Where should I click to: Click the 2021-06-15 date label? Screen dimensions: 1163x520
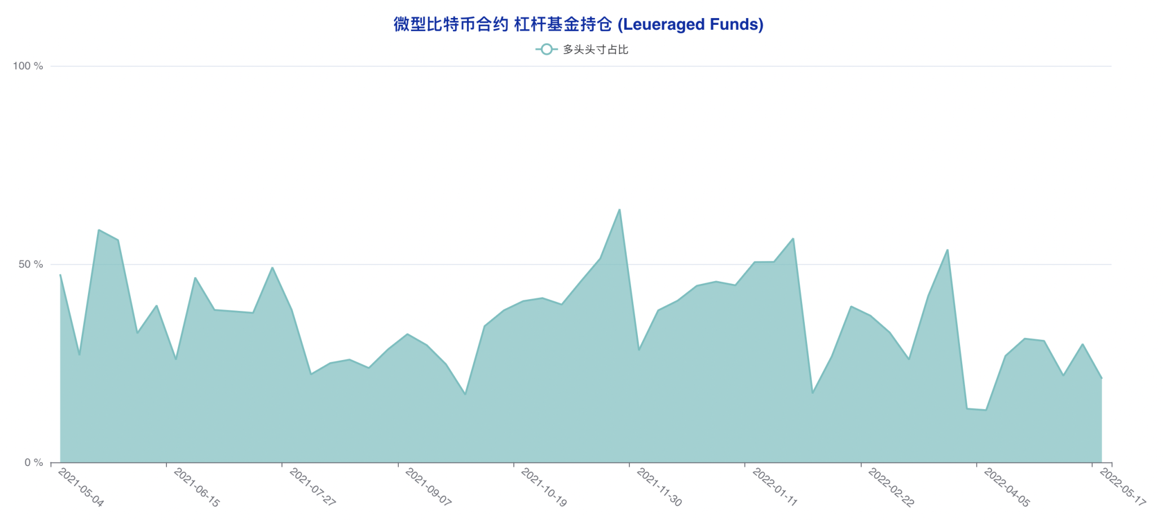coord(196,487)
